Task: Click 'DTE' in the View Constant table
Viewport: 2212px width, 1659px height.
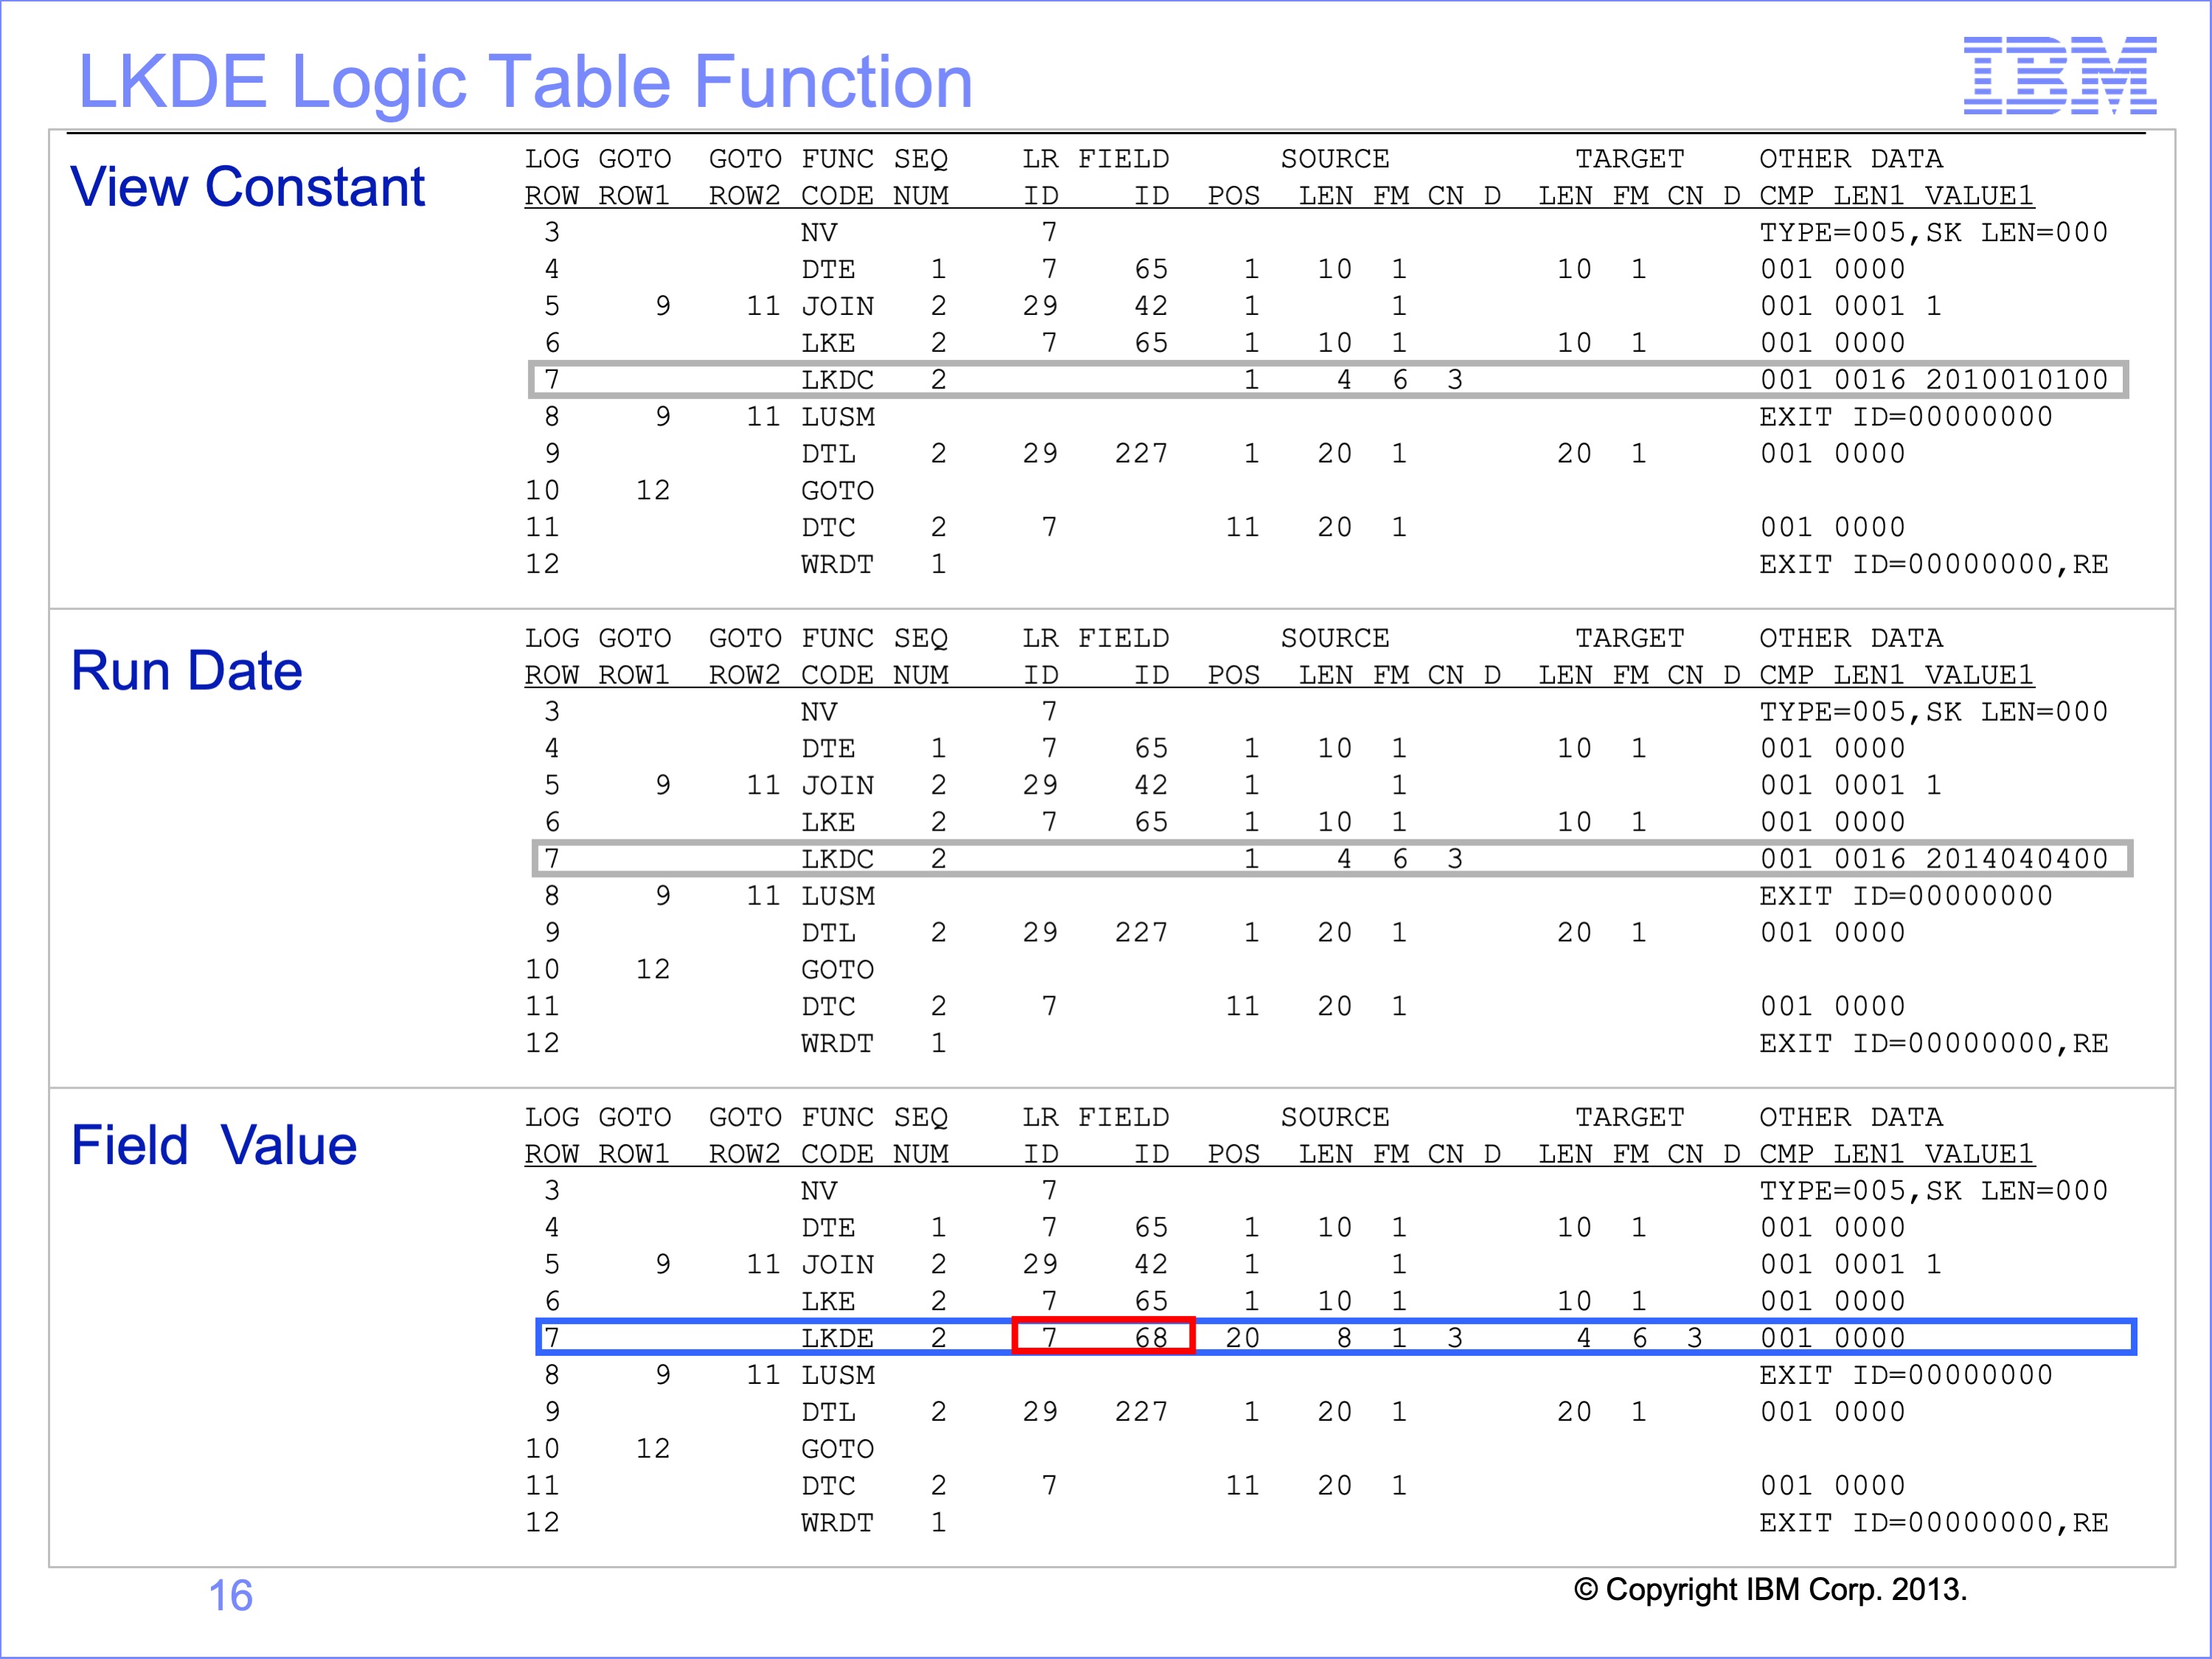Action: (828, 269)
